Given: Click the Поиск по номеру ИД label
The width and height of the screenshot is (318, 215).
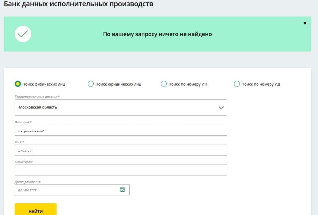Looking at the screenshot, I should (261, 84).
